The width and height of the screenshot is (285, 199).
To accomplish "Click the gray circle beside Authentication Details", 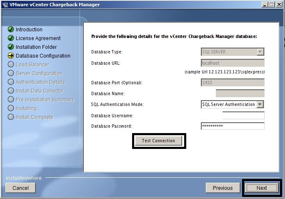I will [x=11, y=82].
